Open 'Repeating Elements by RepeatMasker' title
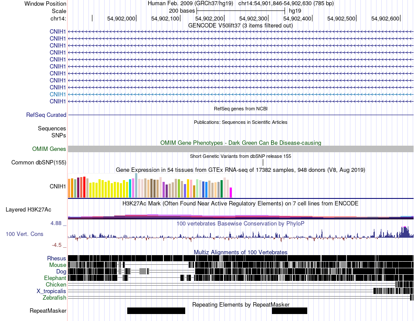 click(241, 304)
